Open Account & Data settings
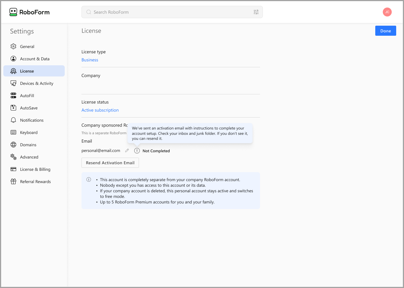Screen dimensions: 404x288 (34, 59)
